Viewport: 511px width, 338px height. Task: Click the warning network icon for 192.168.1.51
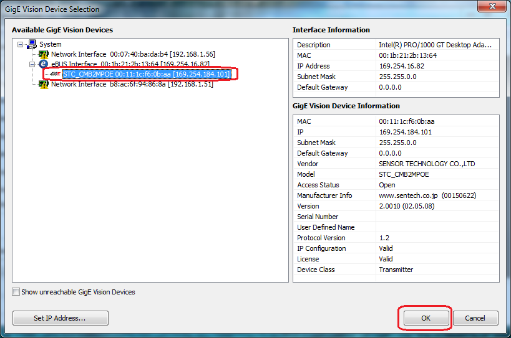coord(44,84)
